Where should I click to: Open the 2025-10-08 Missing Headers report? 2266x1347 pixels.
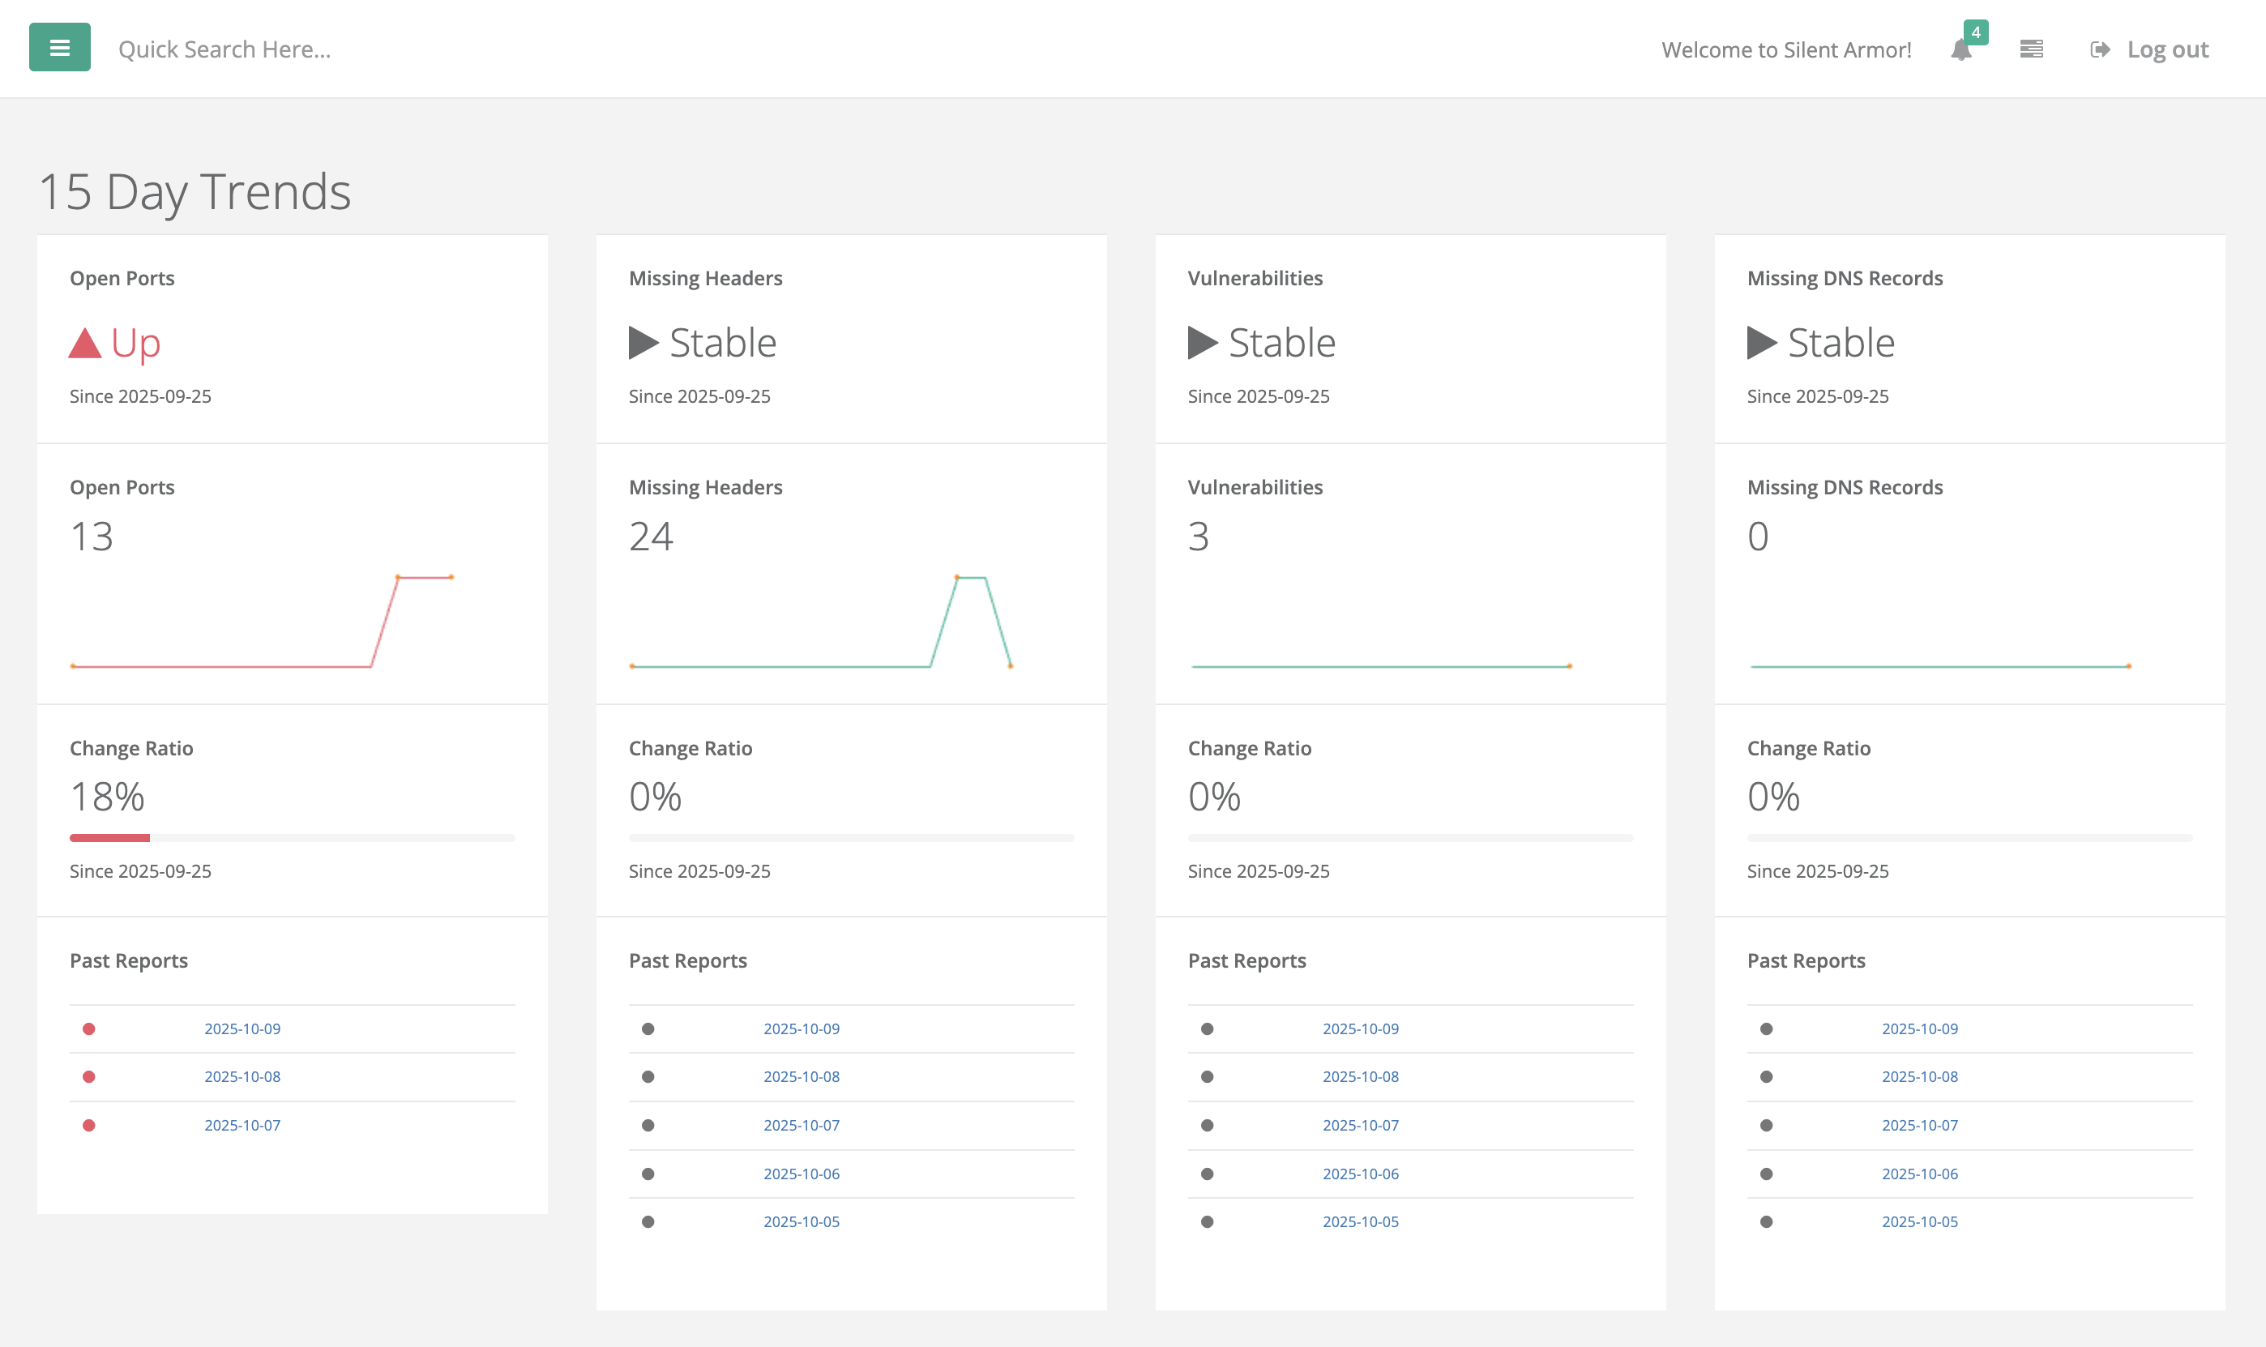click(x=802, y=1076)
